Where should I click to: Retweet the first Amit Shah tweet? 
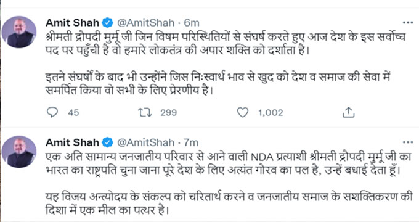pyautogui.click(x=145, y=112)
